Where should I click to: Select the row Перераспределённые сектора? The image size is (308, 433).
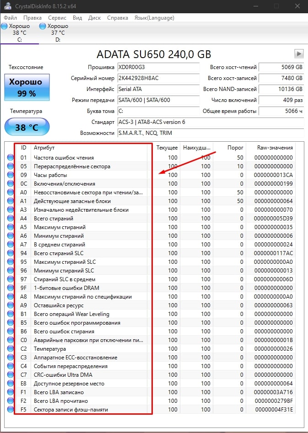[x=151, y=166]
